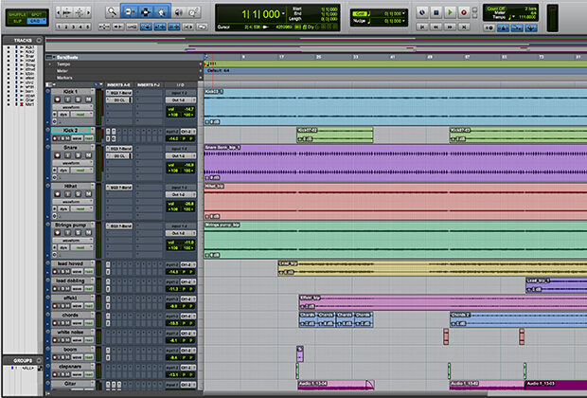Choose zoom preset 5

[88, 27]
